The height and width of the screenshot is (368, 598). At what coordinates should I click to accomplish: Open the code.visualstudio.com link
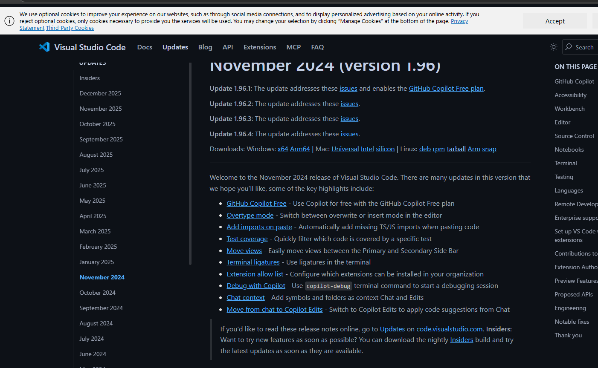pyautogui.click(x=450, y=329)
